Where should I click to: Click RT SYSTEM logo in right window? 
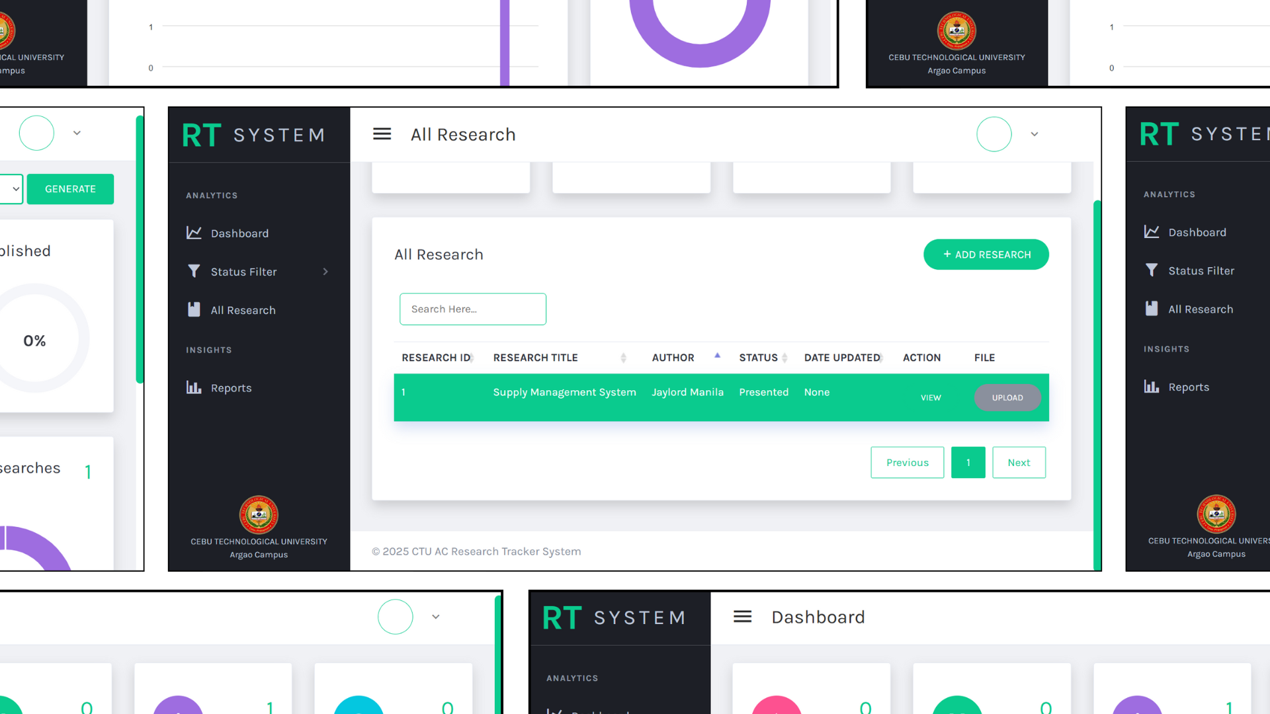[x=1204, y=134]
